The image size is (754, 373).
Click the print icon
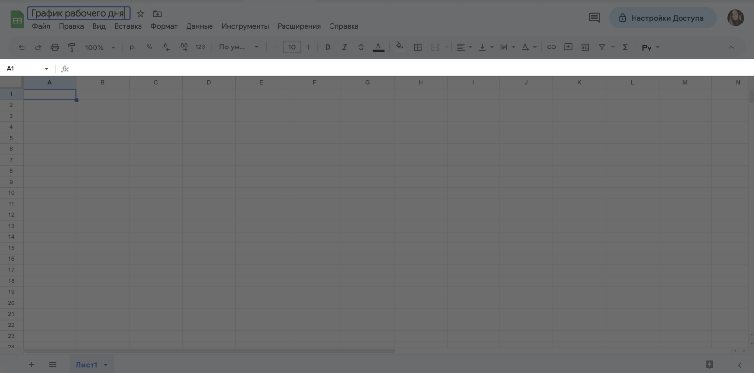55,47
